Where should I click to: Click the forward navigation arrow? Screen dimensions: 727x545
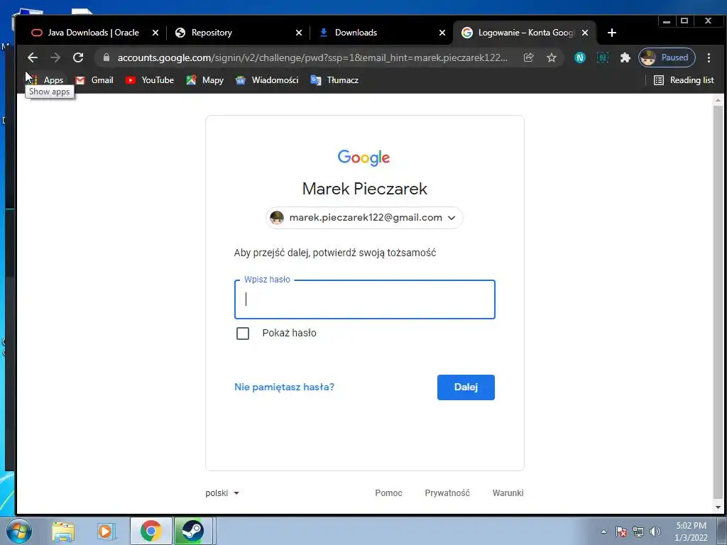(x=55, y=57)
